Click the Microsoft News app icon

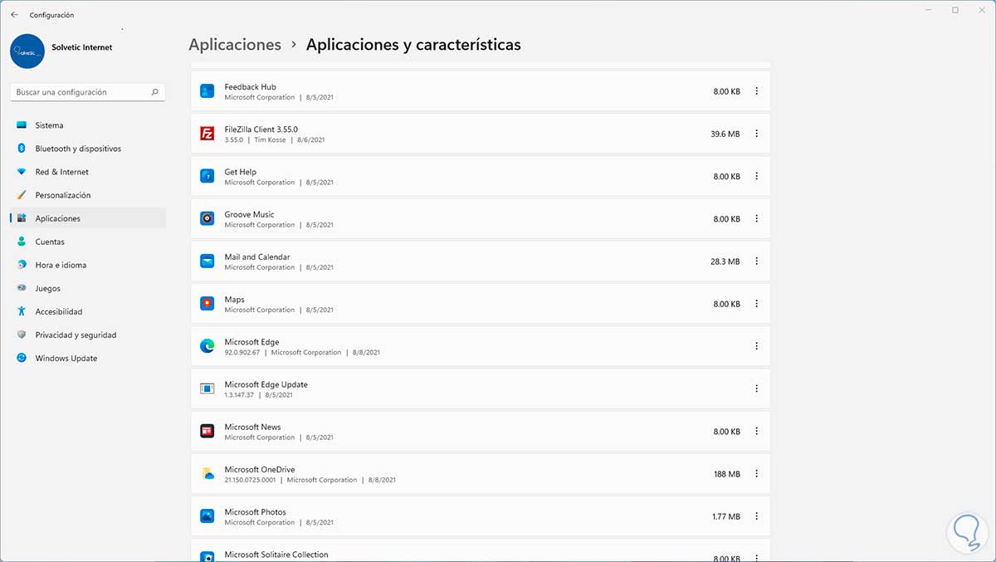click(207, 432)
